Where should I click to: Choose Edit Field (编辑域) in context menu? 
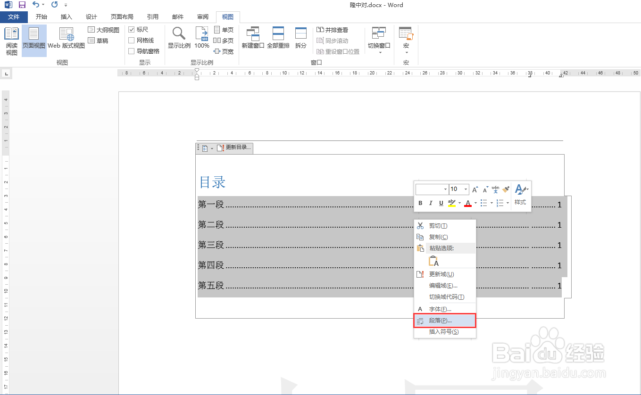[x=445, y=286]
